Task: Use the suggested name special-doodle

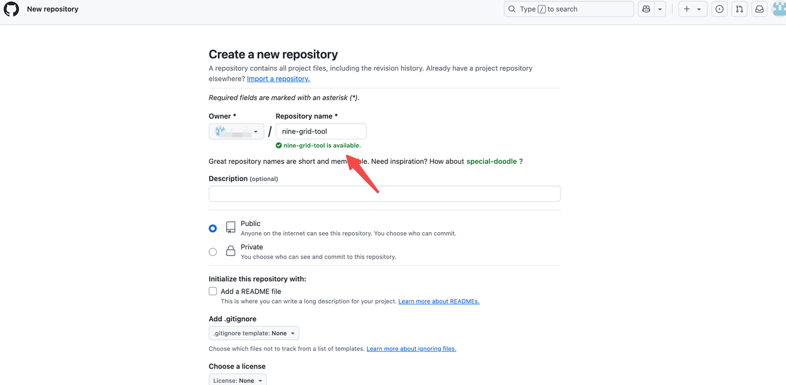Action: (x=491, y=161)
